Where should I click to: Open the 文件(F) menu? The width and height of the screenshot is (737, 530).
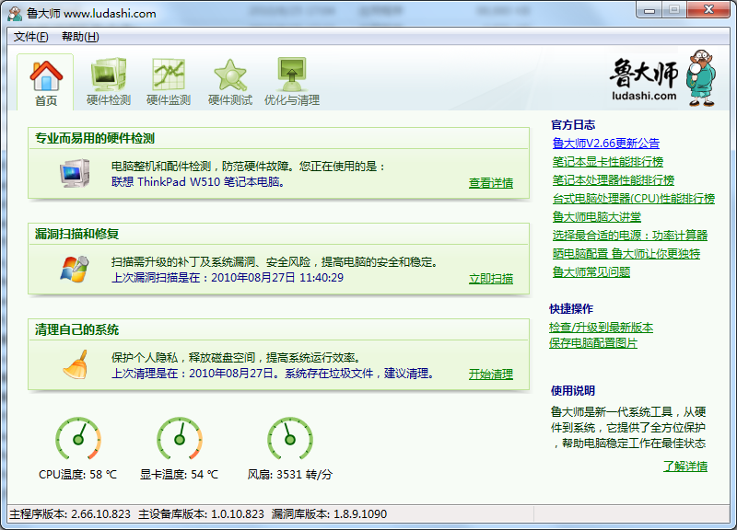[31, 37]
